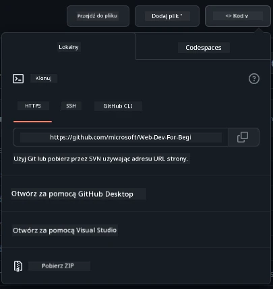Click the repository HTTPS URL field
The height and width of the screenshot is (289, 273).
[121, 137]
